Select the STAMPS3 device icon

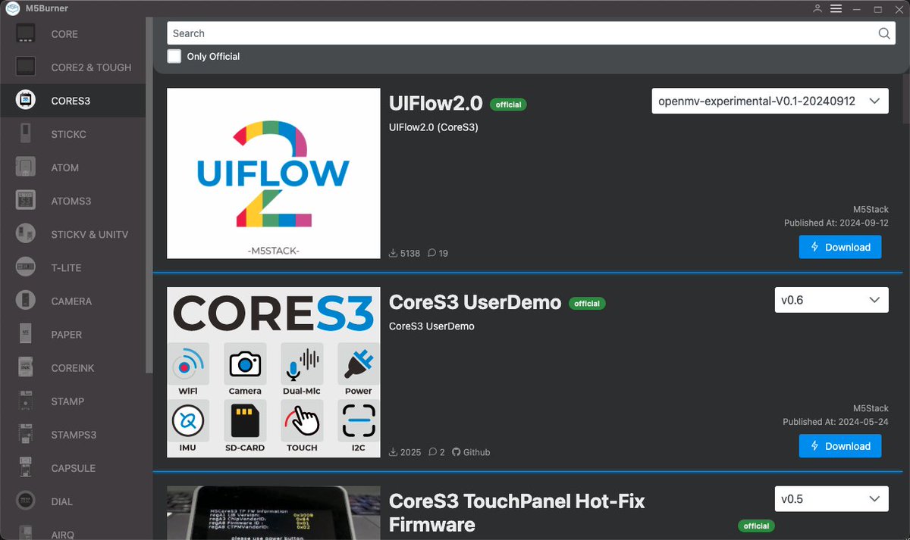pyautogui.click(x=26, y=435)
